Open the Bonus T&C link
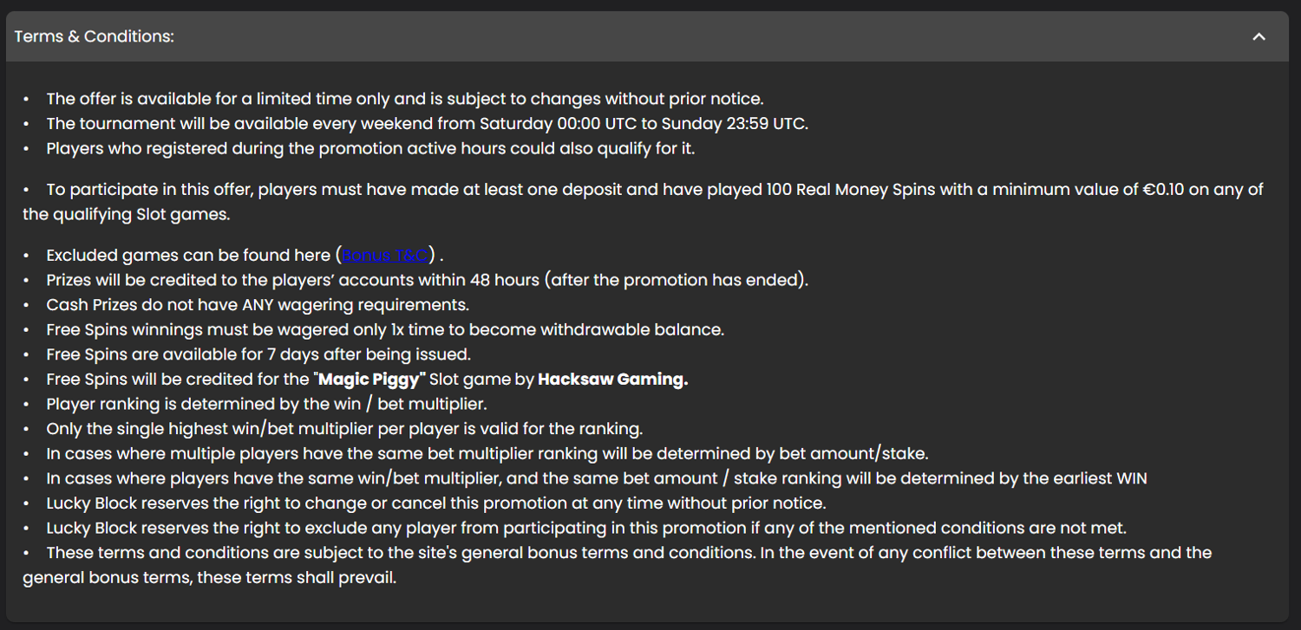 click(385, 256)
